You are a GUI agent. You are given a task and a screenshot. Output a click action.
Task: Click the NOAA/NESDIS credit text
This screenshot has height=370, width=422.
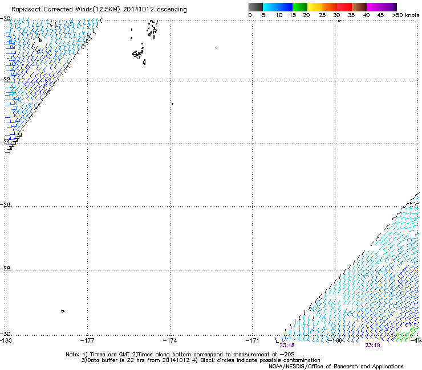click(x=336, y=367)
